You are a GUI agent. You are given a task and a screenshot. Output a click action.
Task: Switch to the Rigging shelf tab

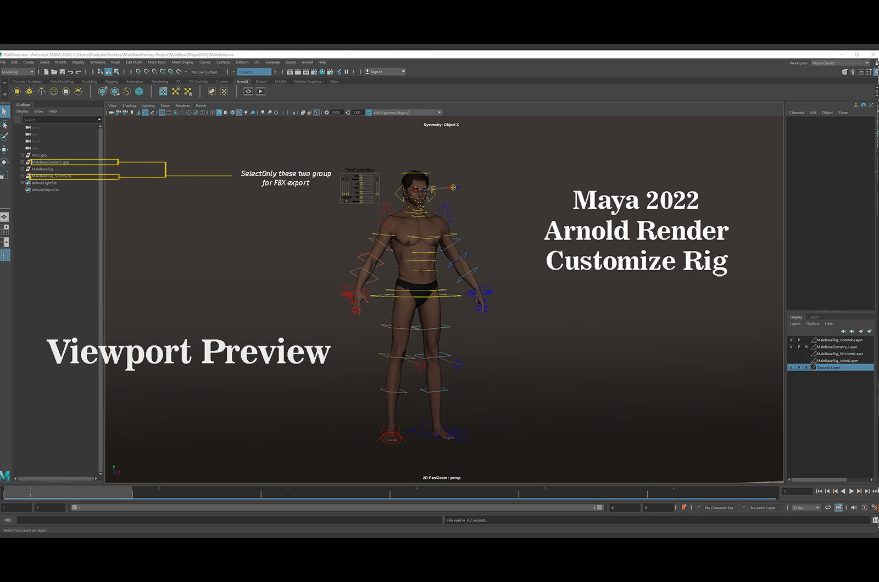coord(112,81)
